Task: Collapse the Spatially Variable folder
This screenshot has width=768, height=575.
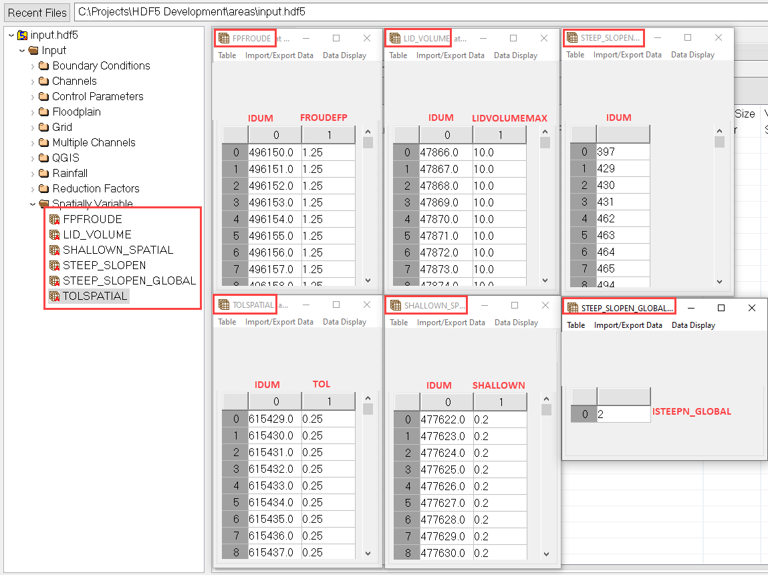Action: pos(33,204)
